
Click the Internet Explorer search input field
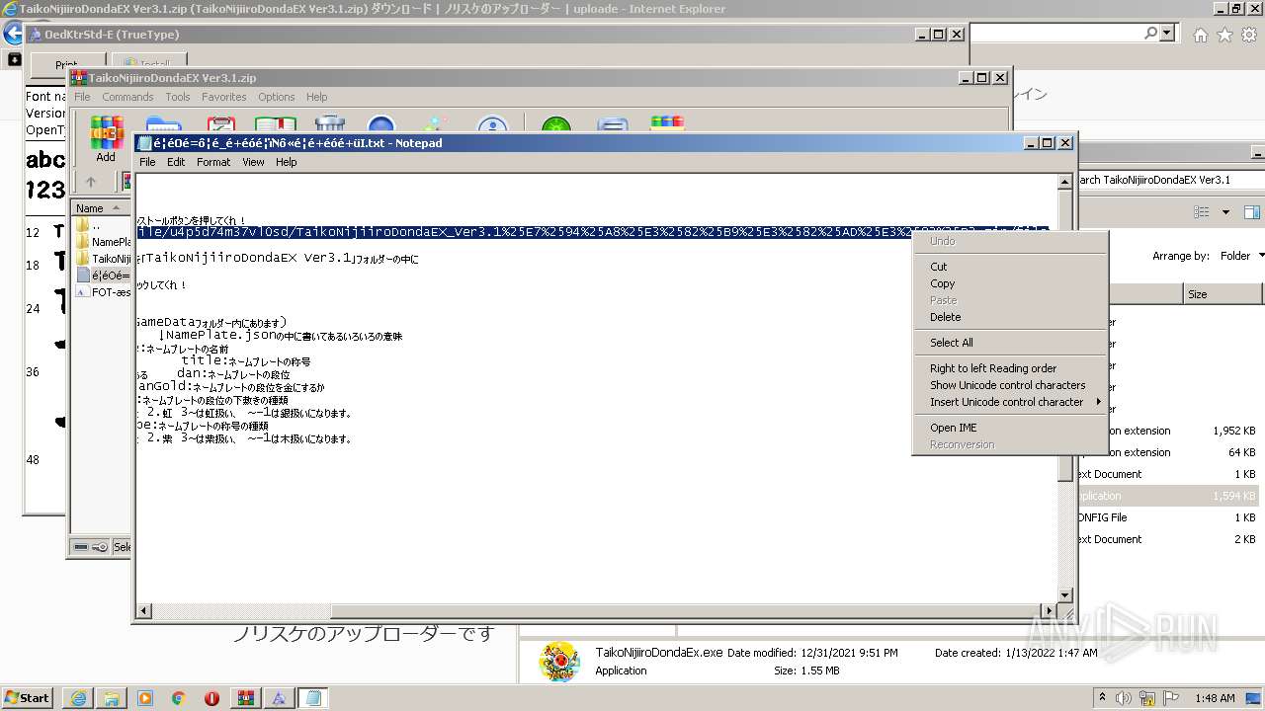[x=1055, y=34]
